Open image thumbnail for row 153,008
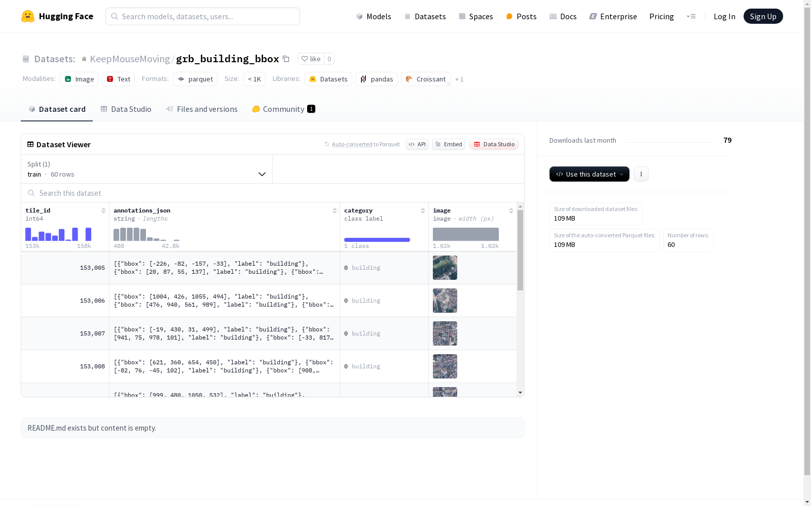The width and height of the screenshot is (811, 506). coord(445,366)
